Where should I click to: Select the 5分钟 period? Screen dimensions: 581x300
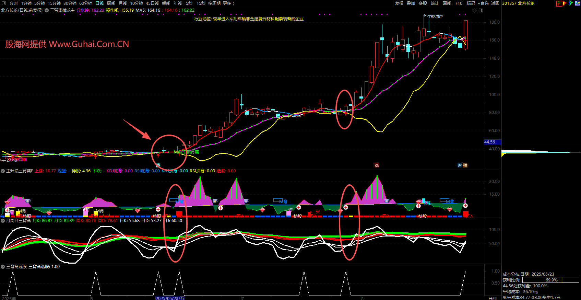point(40,3)
